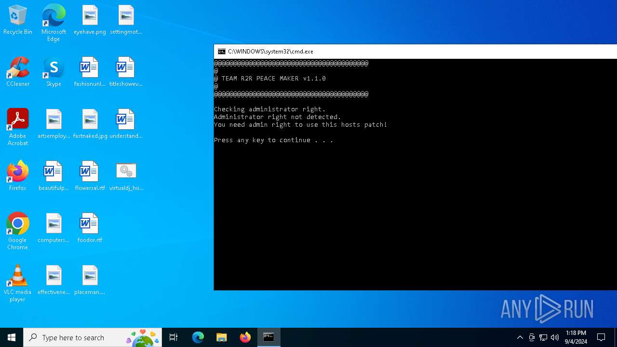Viewport: 617px width, 347px height.
Task: Open the clock showing 1:18 PM
Action: pyautogui.click(x=576, y=337)
